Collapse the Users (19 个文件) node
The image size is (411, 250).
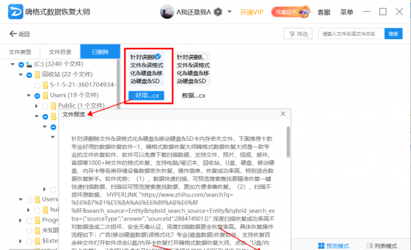[28, 95]
